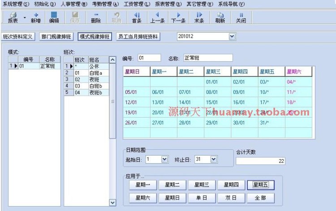Screen dimensions: 336x211
Task: Click calendar cell 19/01
Action: [137, 113]
